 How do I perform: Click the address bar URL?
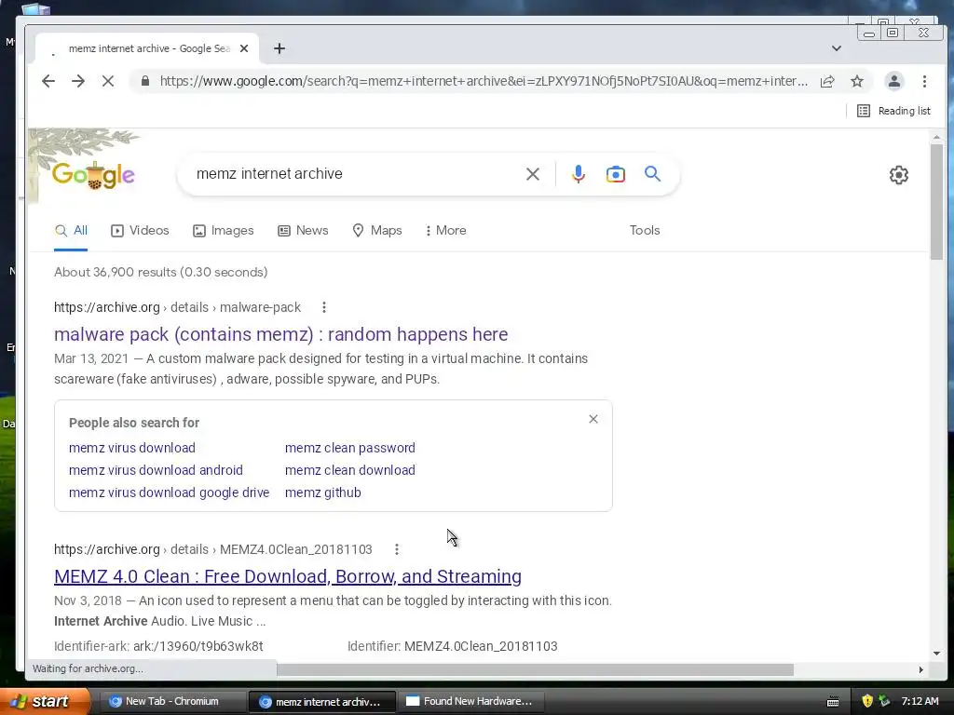[484, 82]
